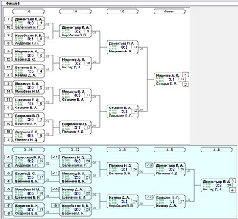The width and height of the screenshot is (238, 219).
Task: Open the 3...16 consolation round header
Action: coord(29,149)
